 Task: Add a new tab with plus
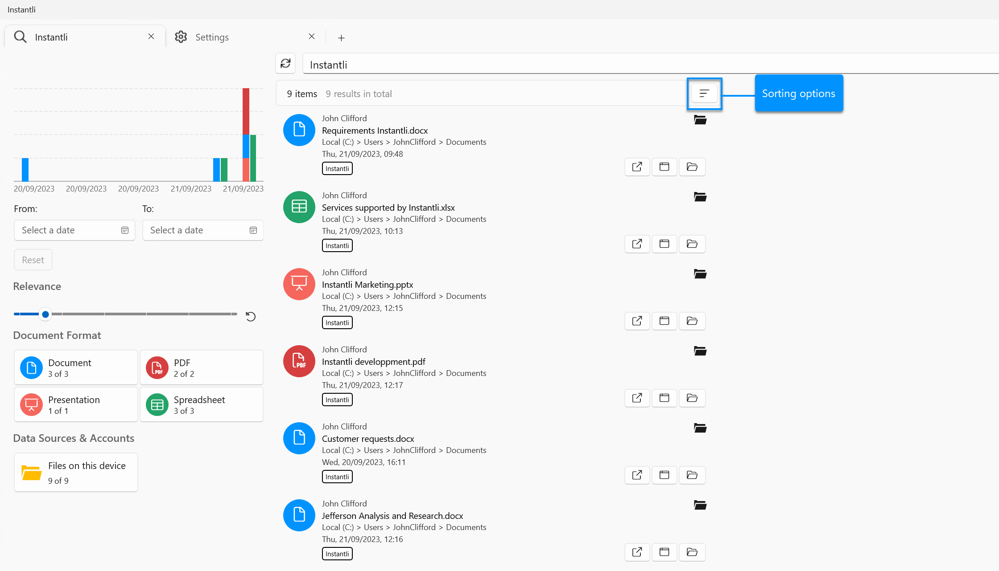341,38
